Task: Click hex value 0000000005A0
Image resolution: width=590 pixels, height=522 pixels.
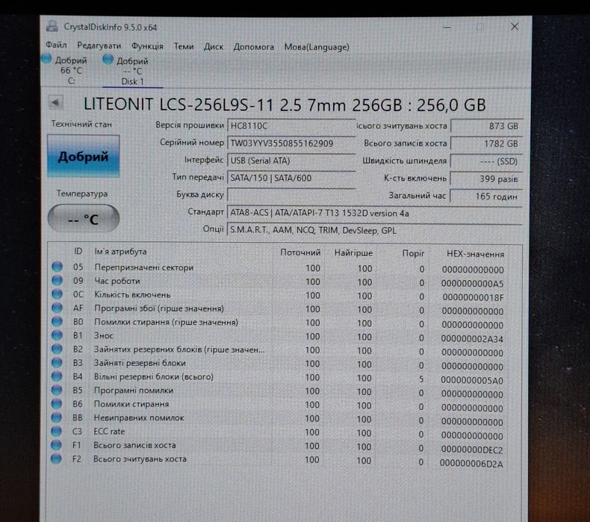Action: point(472,380)
